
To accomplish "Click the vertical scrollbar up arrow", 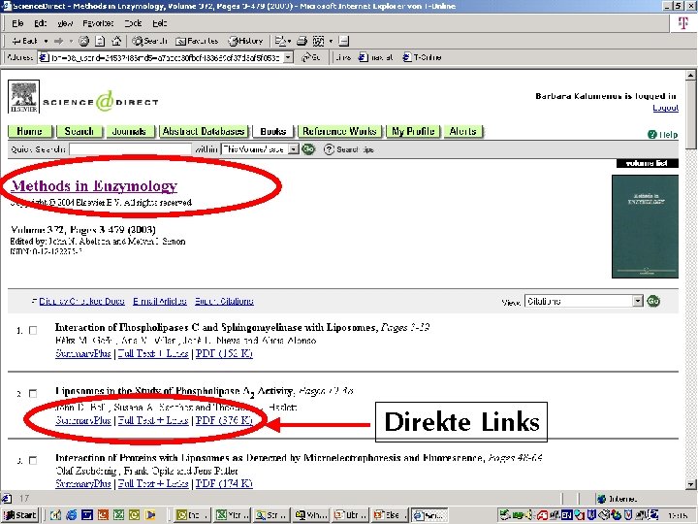I will click(690, 75).
